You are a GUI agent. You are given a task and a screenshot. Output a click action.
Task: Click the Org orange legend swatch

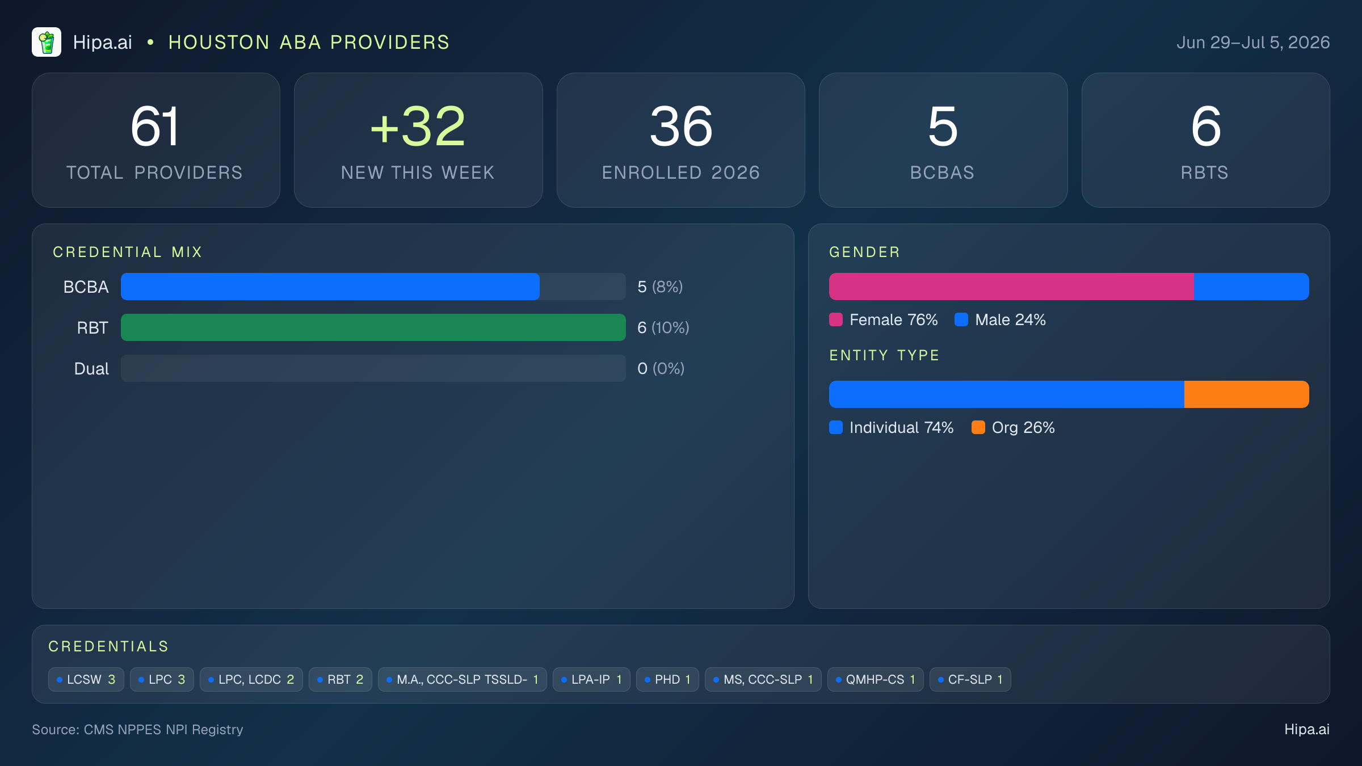pyautogui.click(x=978, y=427)
